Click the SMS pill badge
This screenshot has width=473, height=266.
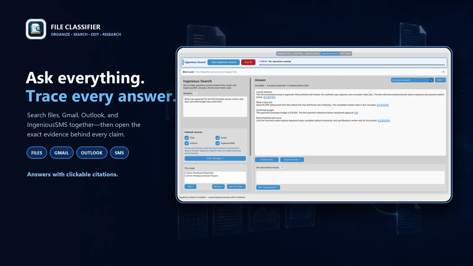[119, 153]
